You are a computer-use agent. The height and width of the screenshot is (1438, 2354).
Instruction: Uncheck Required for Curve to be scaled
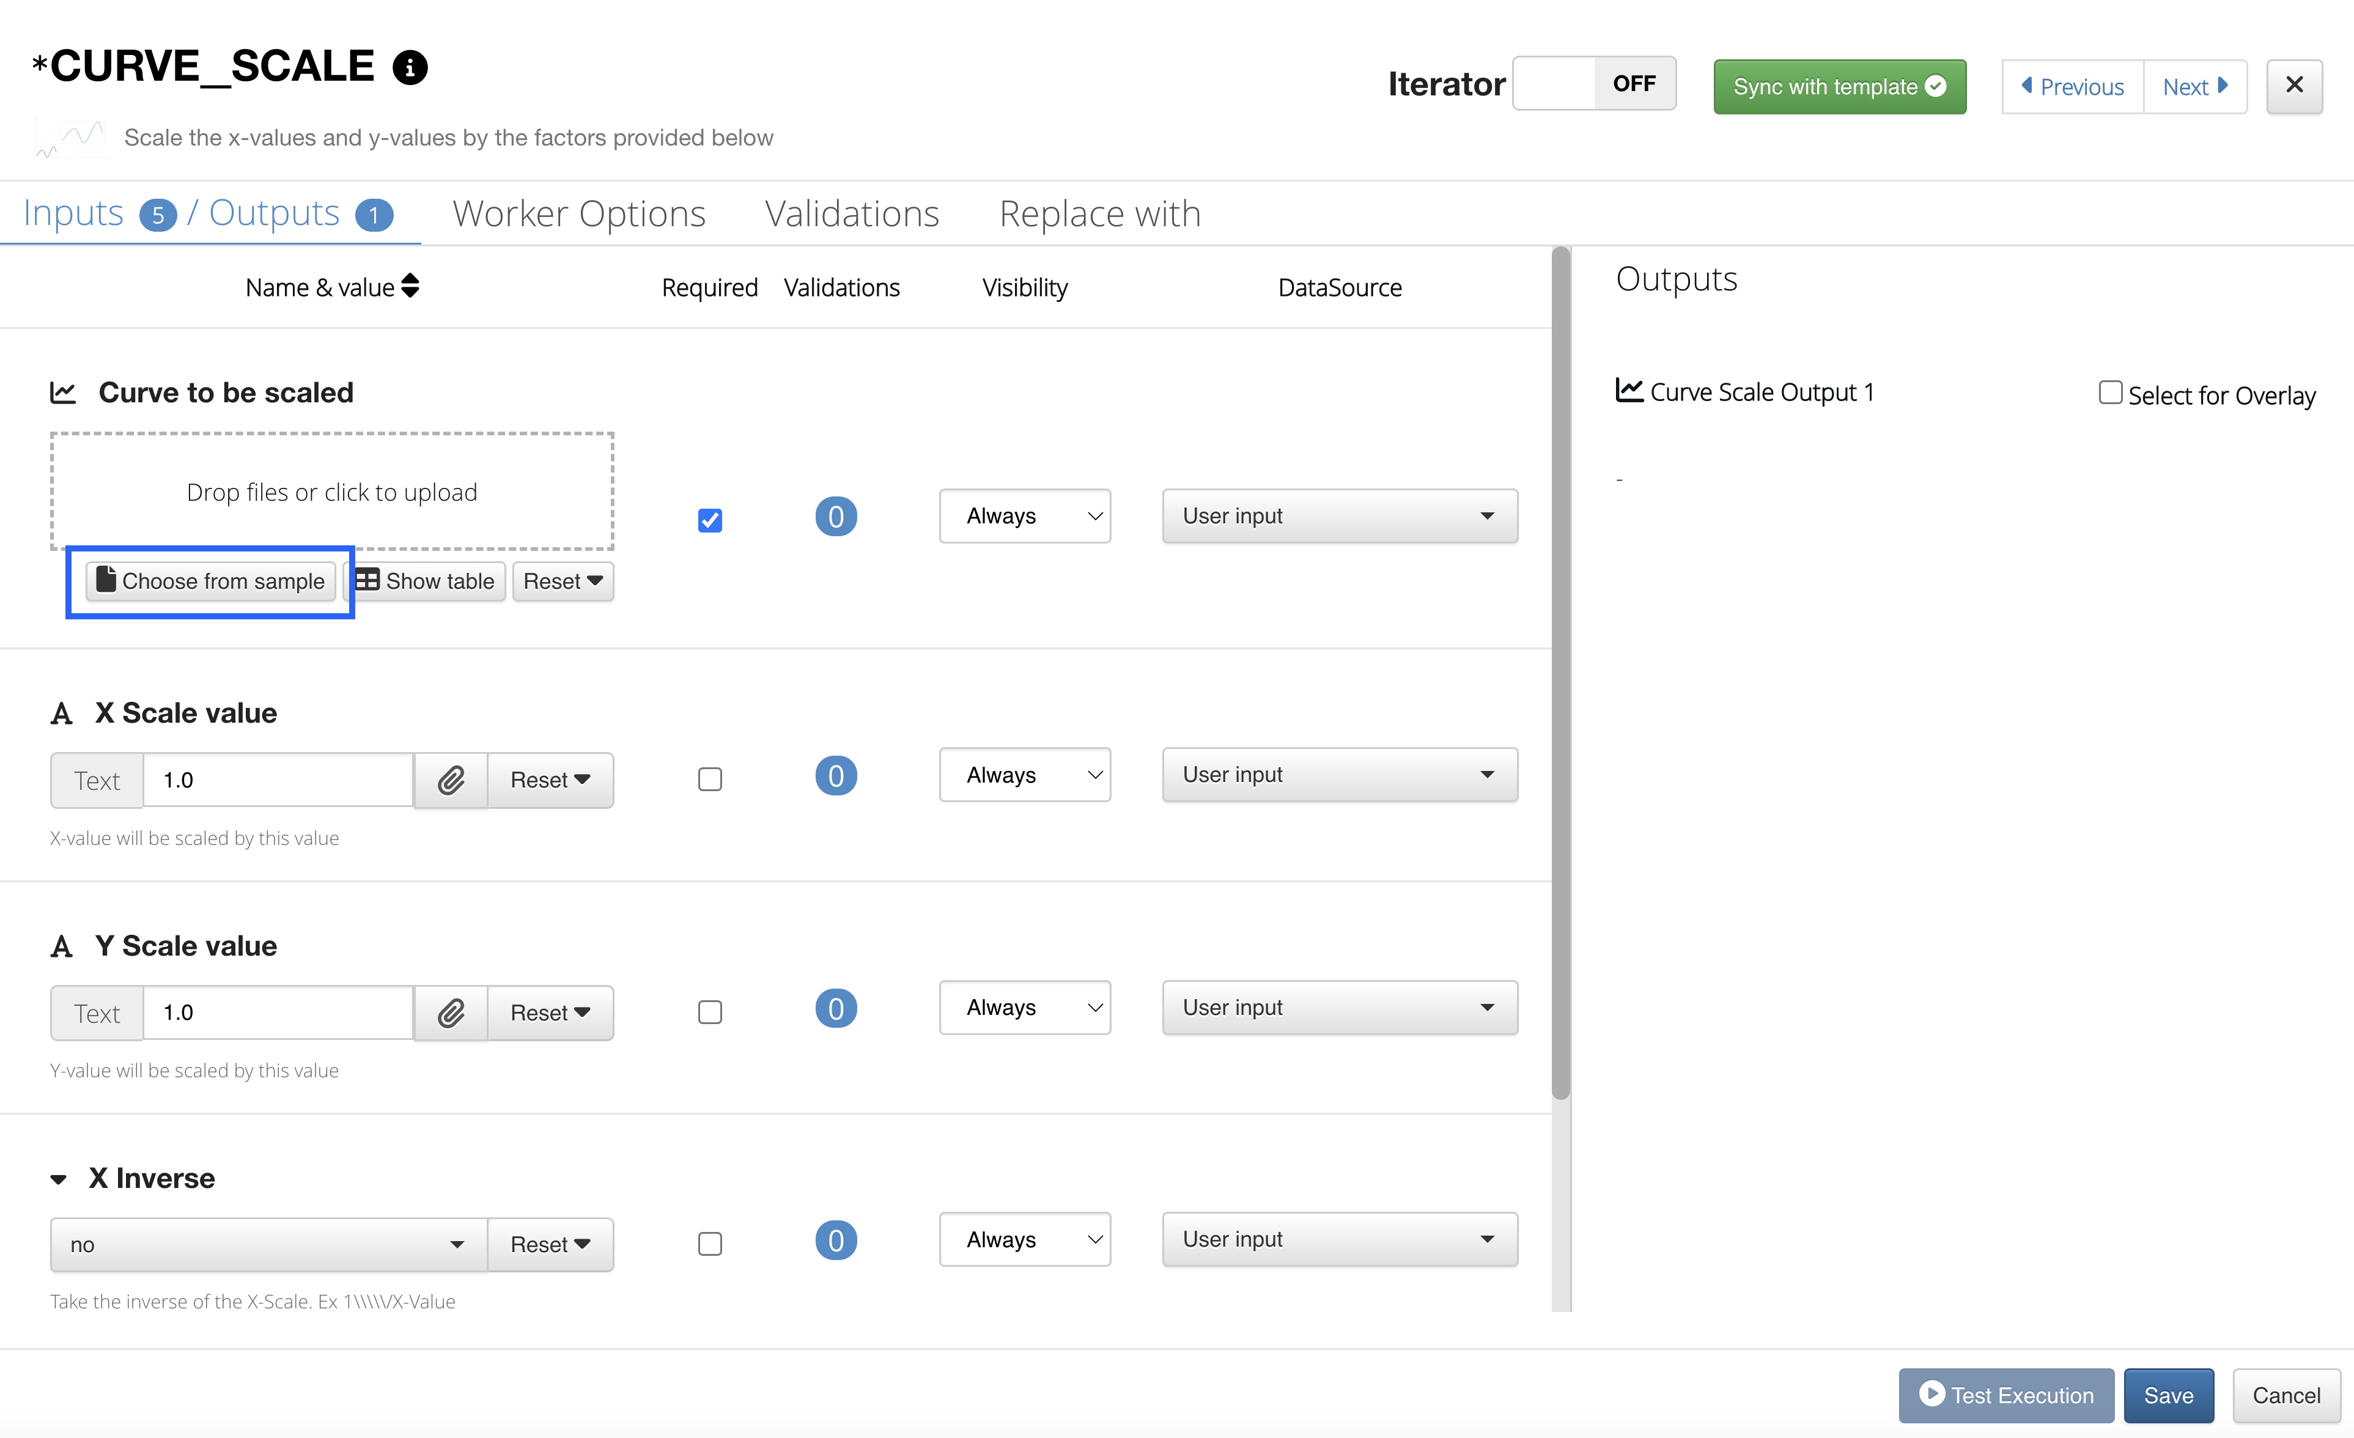point(710,520)
